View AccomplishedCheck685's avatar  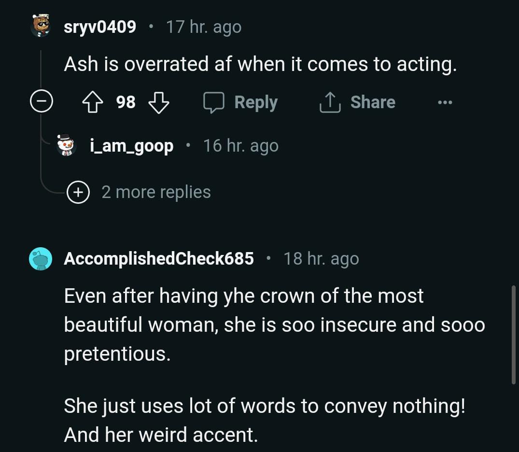pos(41,259)
